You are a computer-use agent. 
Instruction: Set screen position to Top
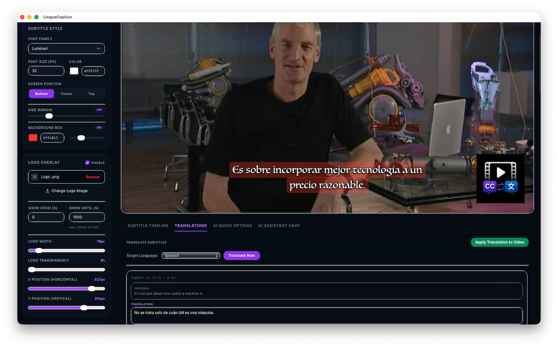pyautogui.click(x=92, y=94)
